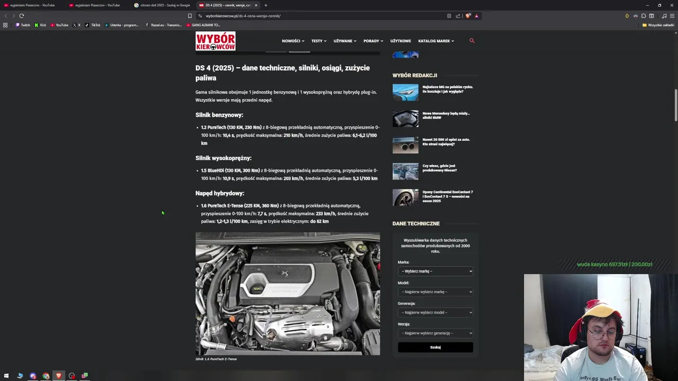Switch to first 'wyjaśniam Piaseczno' YouTube tab

point(32,5)
